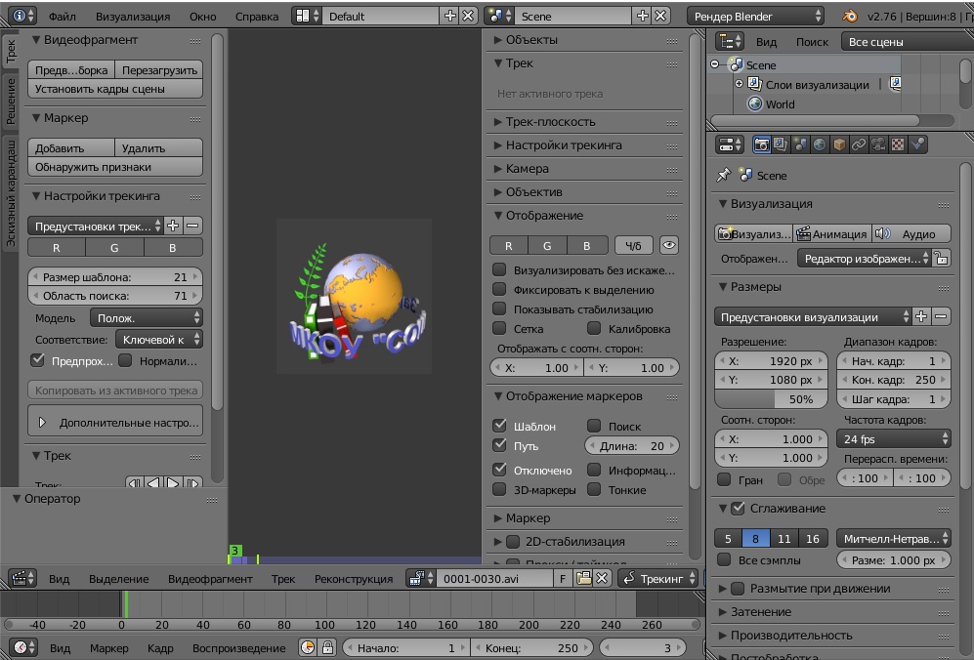
Task: Expand Дополнительные настройки section
Action: coord(115,422)
